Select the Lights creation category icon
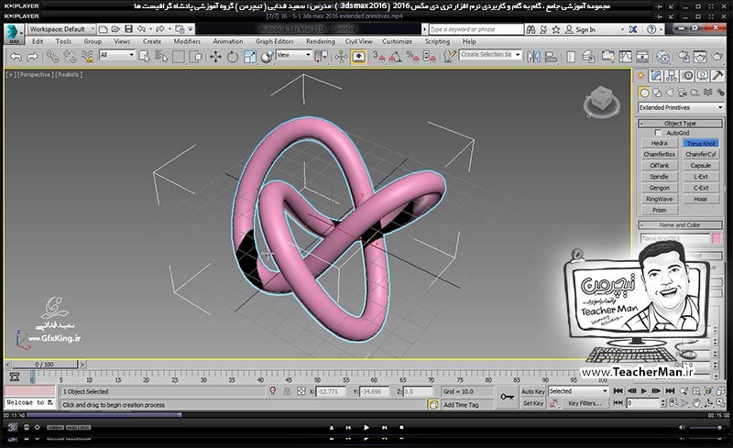Image resolution: width=733 pixels, height=448 pixels. 670,93
